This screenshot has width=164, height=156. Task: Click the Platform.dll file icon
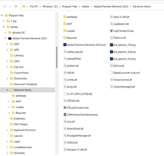[112, 38]
